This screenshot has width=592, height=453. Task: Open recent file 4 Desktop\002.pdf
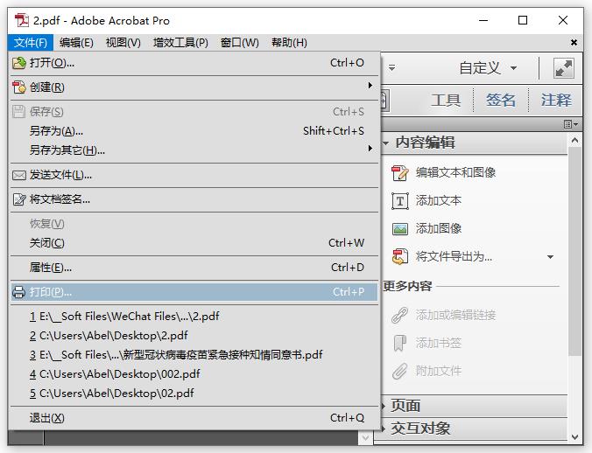[194, 374]
